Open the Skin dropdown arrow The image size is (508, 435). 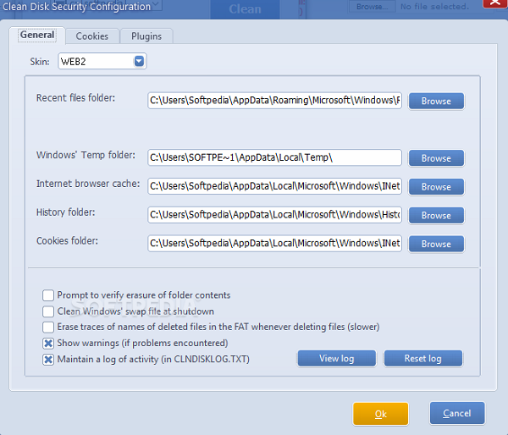pos(139,61)
